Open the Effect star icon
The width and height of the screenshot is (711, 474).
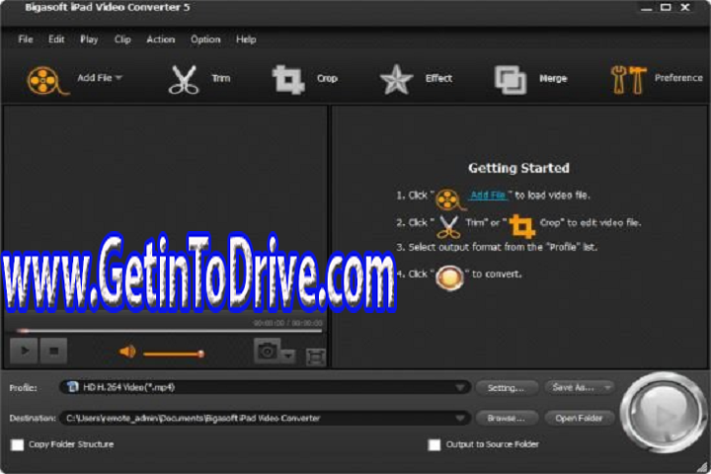pos(396,79)
